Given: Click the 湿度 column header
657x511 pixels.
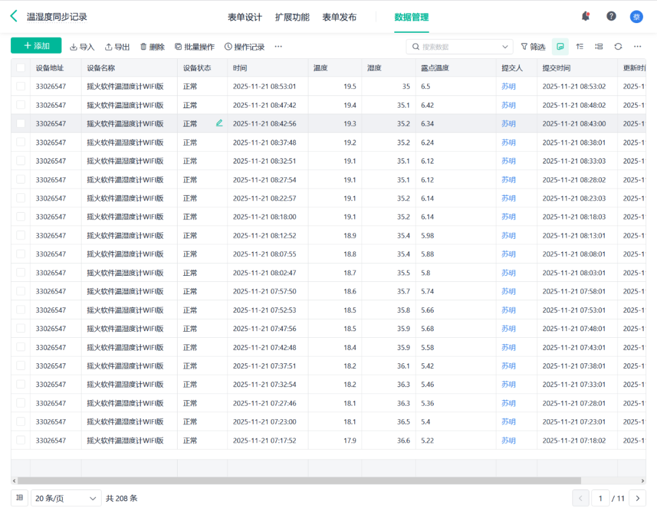Looking at the screenshot, I should tap(374, 68).
